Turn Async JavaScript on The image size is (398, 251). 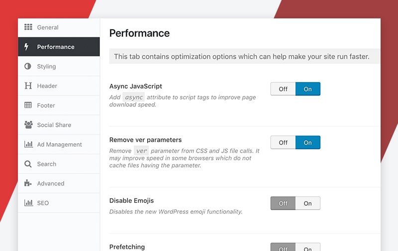307,89
